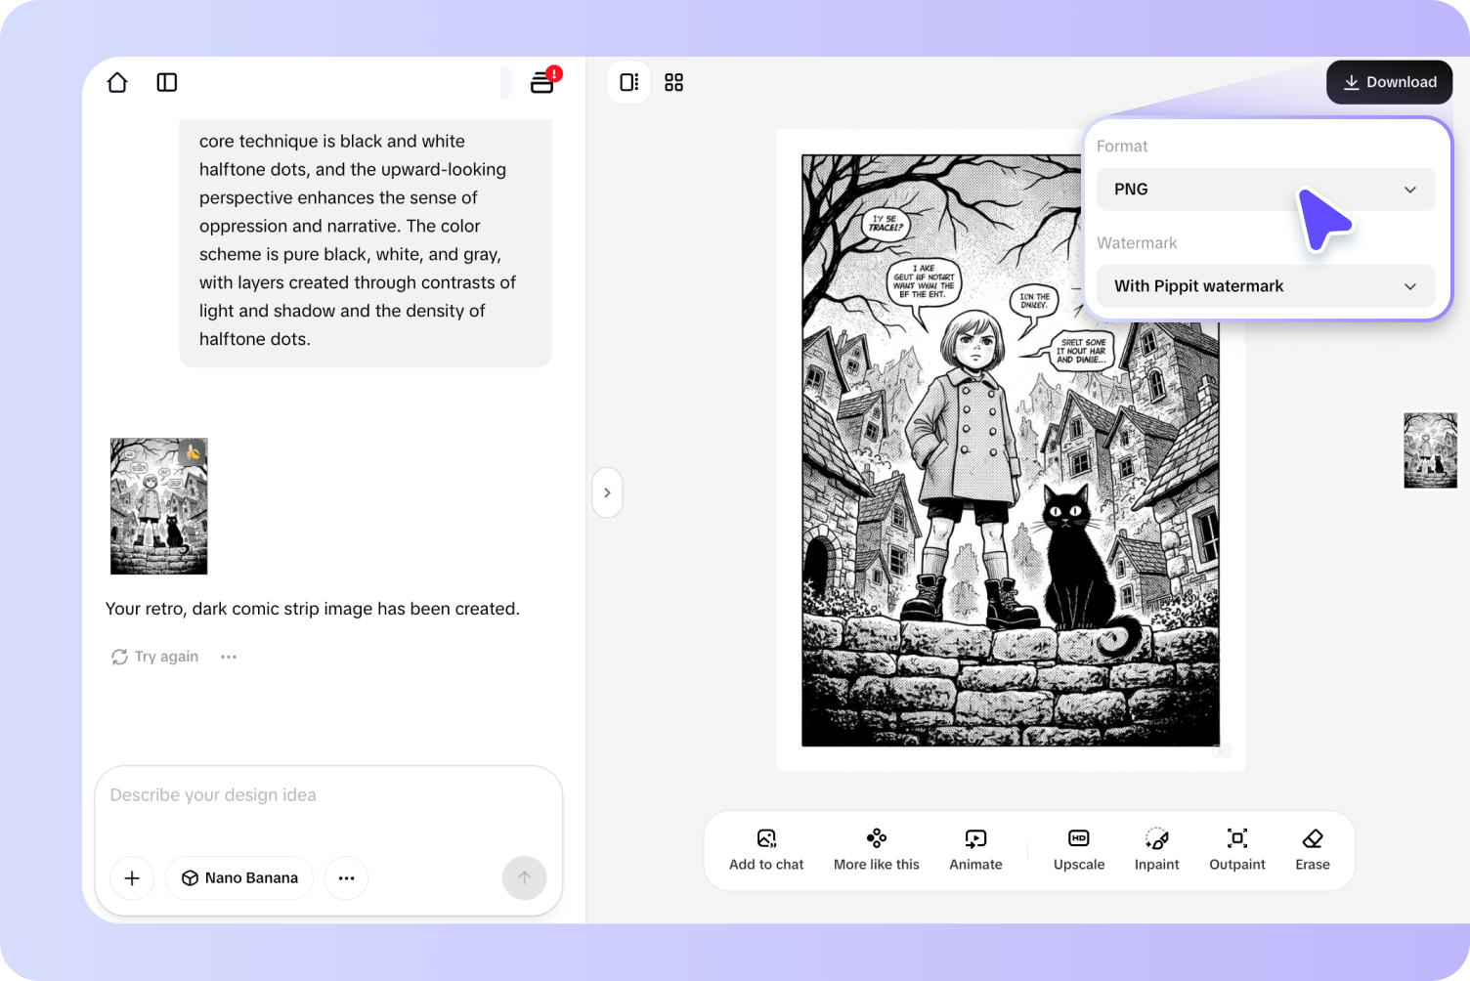Send the prompt with arrow button
The width and height of the screenshot is (1470, 981).
(x=525, y=878)
